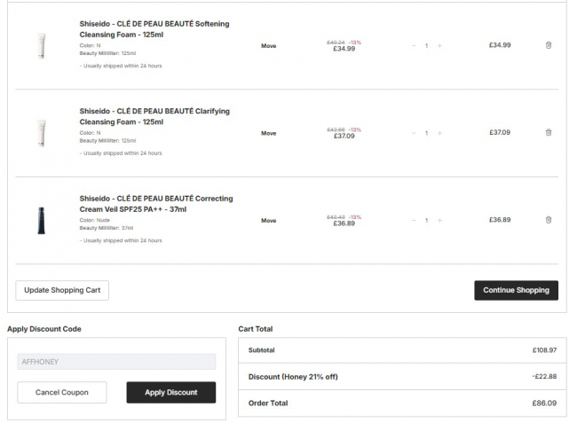Decrease Softening Cleansing Foam quantity with minus
577x423 pixels.
(x=414, y=45)
